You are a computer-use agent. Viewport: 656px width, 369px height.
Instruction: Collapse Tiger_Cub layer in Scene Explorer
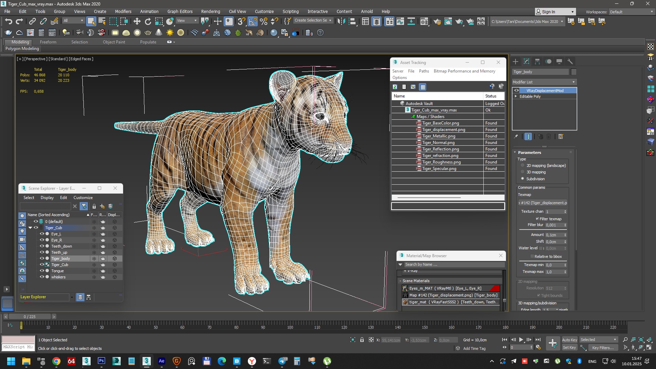tap(30, 228)
